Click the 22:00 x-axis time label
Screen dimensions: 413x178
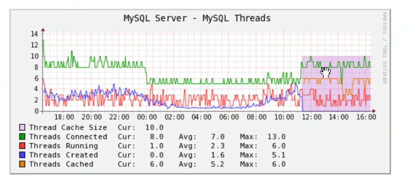tap(119, 117)
